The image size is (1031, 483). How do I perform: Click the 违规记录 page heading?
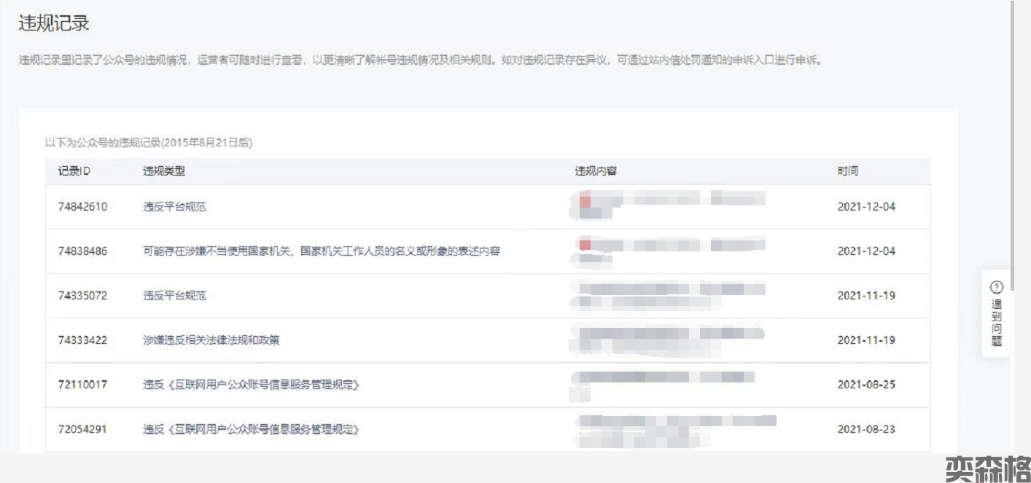pos(54,23)
